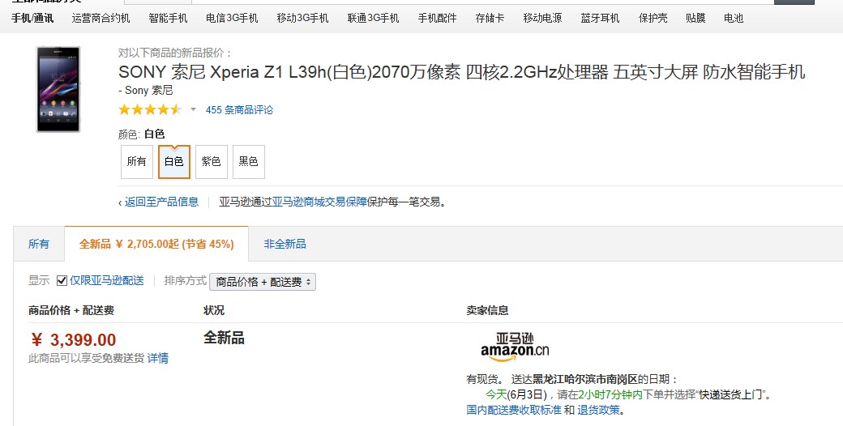The width and height of the screenshot is (843, 426).
Task: Open the 退货政策 link
Action: (599, 410)
